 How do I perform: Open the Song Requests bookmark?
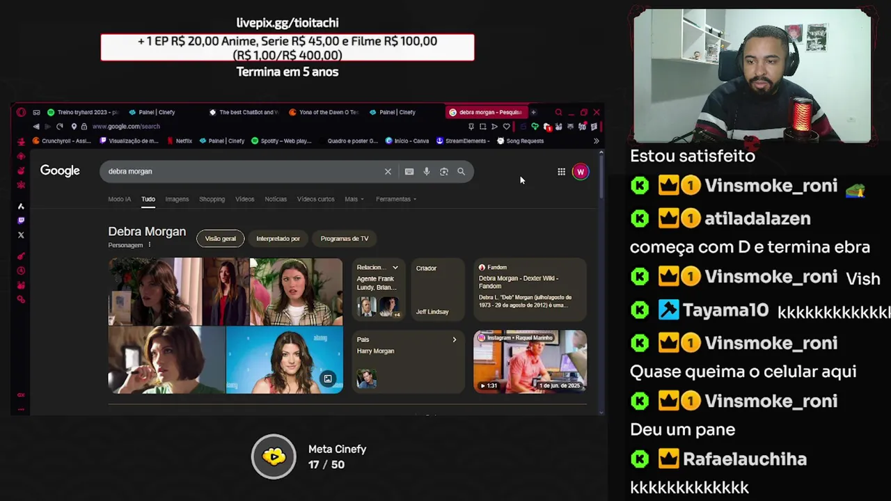[521, 141]
